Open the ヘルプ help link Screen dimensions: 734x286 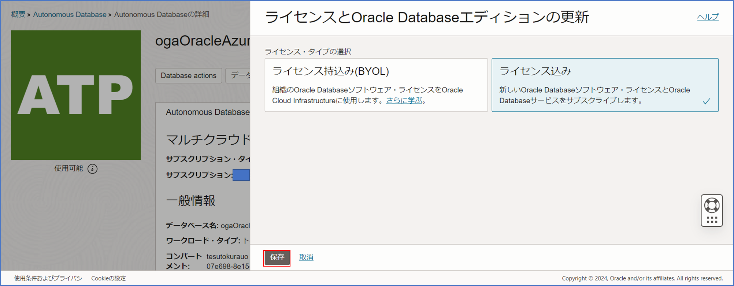(x=708, y=17)
